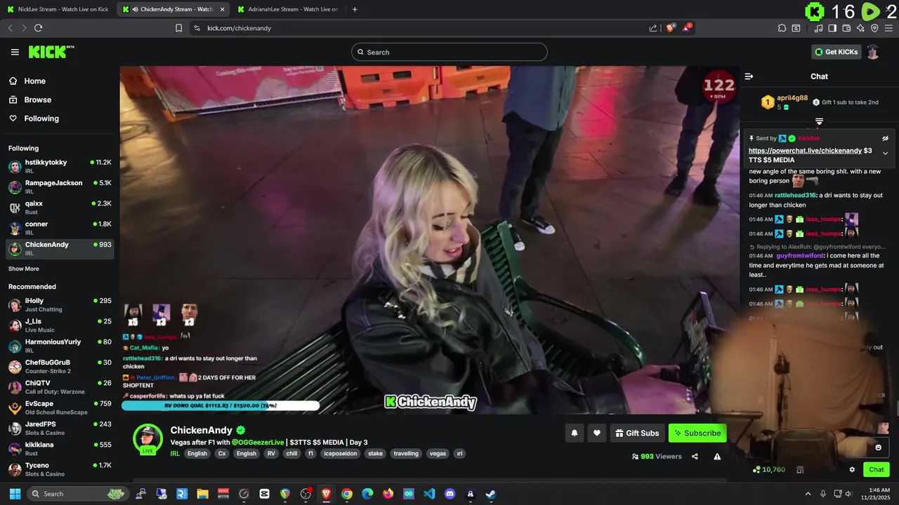Viewport: 899px width, 505px height.
Task: Open the music playlist icon in toolbar
Action: [x=818, y=28]
